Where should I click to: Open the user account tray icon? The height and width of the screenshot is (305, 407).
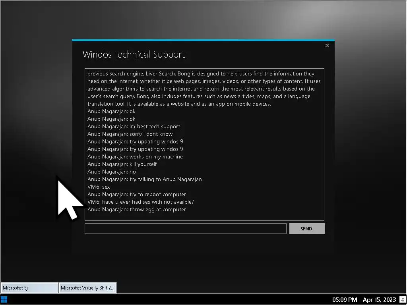click(x=402, y=300)
